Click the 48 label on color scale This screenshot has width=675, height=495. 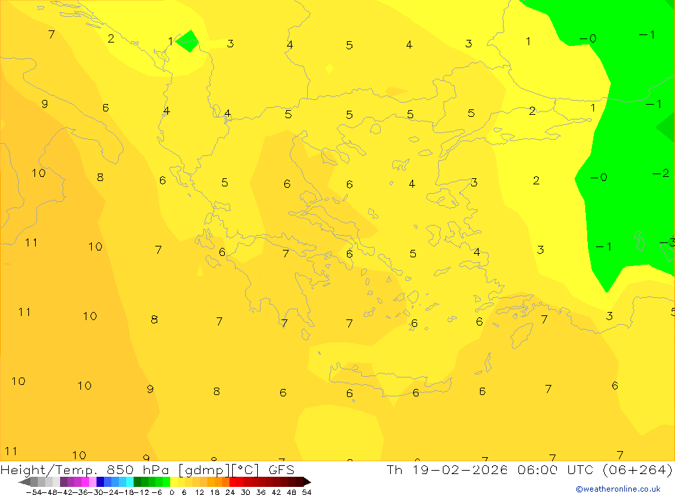click(292, 492)
